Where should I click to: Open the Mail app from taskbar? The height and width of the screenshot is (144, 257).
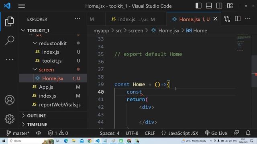pyautogui.click(x=82, y=141)
